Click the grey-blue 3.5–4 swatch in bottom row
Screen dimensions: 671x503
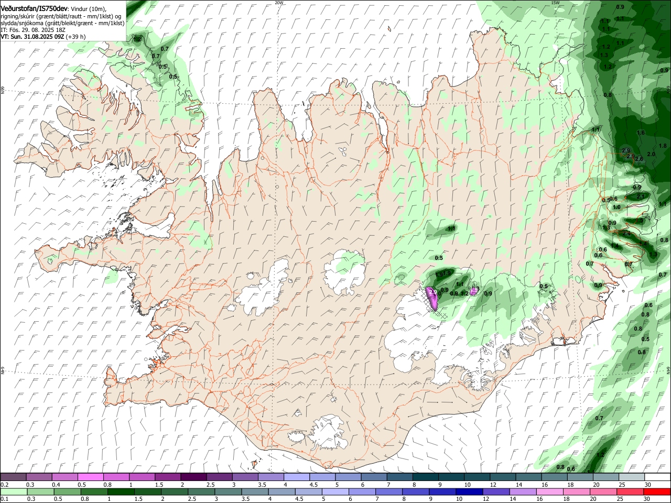click(254, 491)
